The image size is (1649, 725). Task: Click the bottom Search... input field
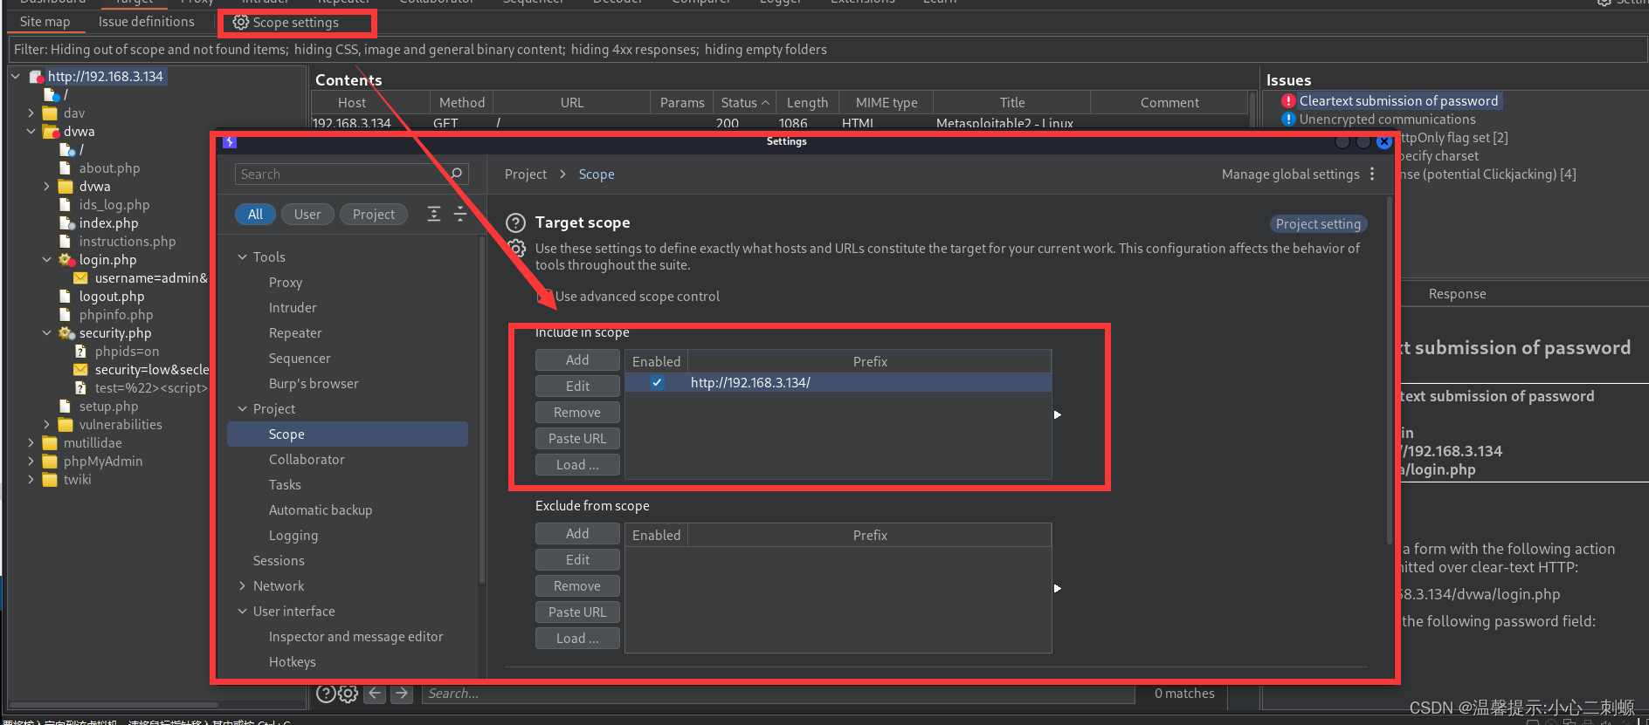[x=778, y=694]
